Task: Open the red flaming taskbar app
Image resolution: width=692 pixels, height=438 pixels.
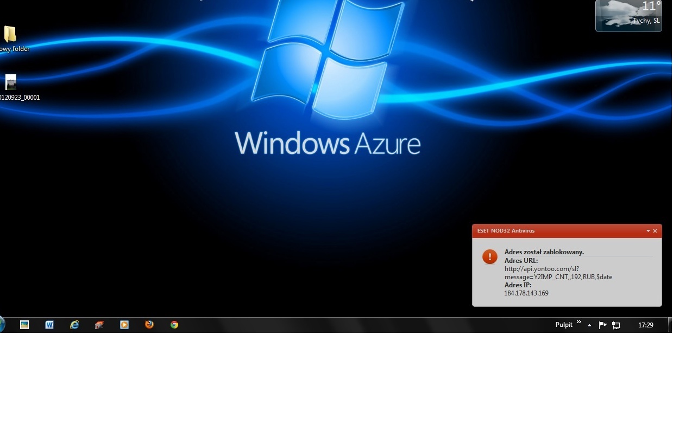Action: [99, 325]
